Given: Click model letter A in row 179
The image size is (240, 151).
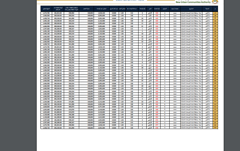Looking at the screenshot, I should point(165,13).
